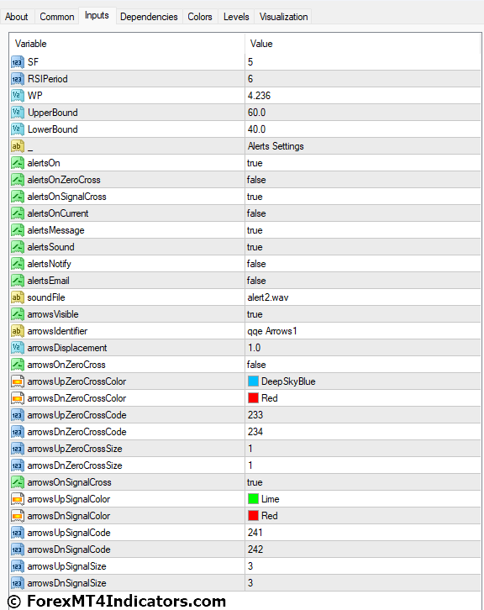Click the Value column header
Viewport: 484px width, 610px height.
pos(261,44)
